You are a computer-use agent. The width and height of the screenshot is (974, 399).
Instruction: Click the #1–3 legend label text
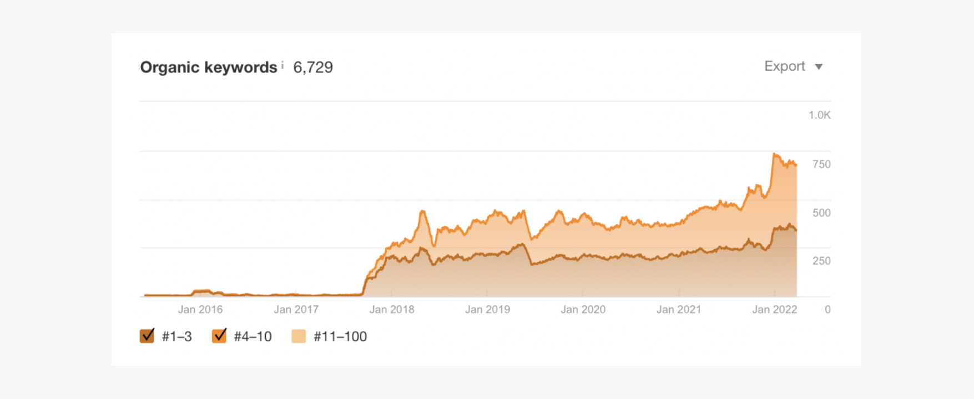[176, 336]
